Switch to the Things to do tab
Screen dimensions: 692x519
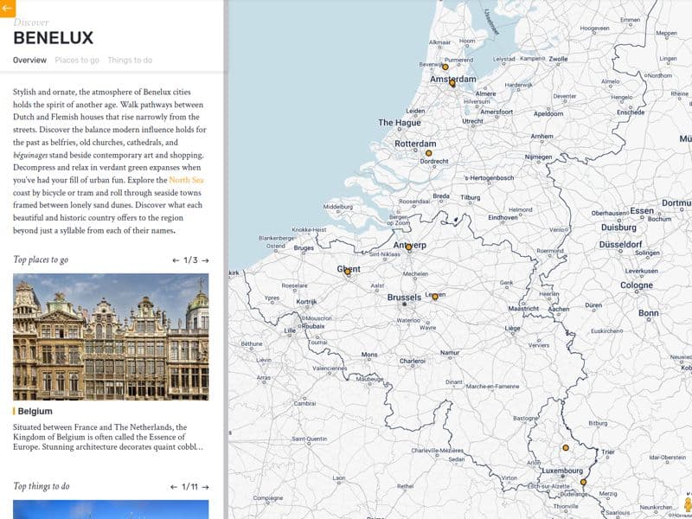130,60
